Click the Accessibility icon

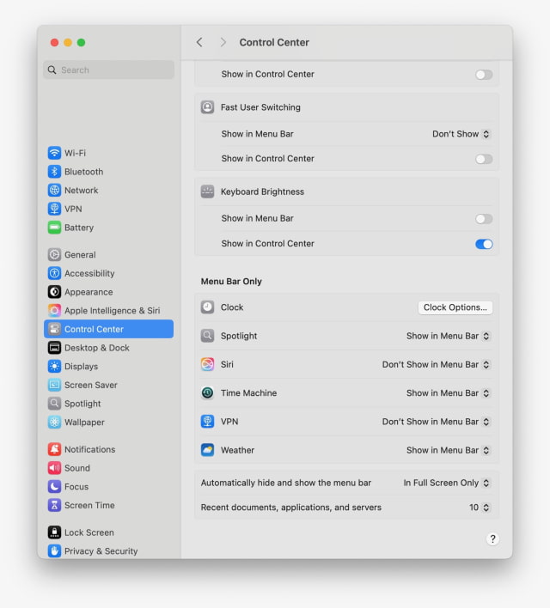[54, 273]
